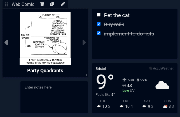This screenshot has width=180, height=117.
Task: Uncheck the Buy milk task
Action: [99, 24]
